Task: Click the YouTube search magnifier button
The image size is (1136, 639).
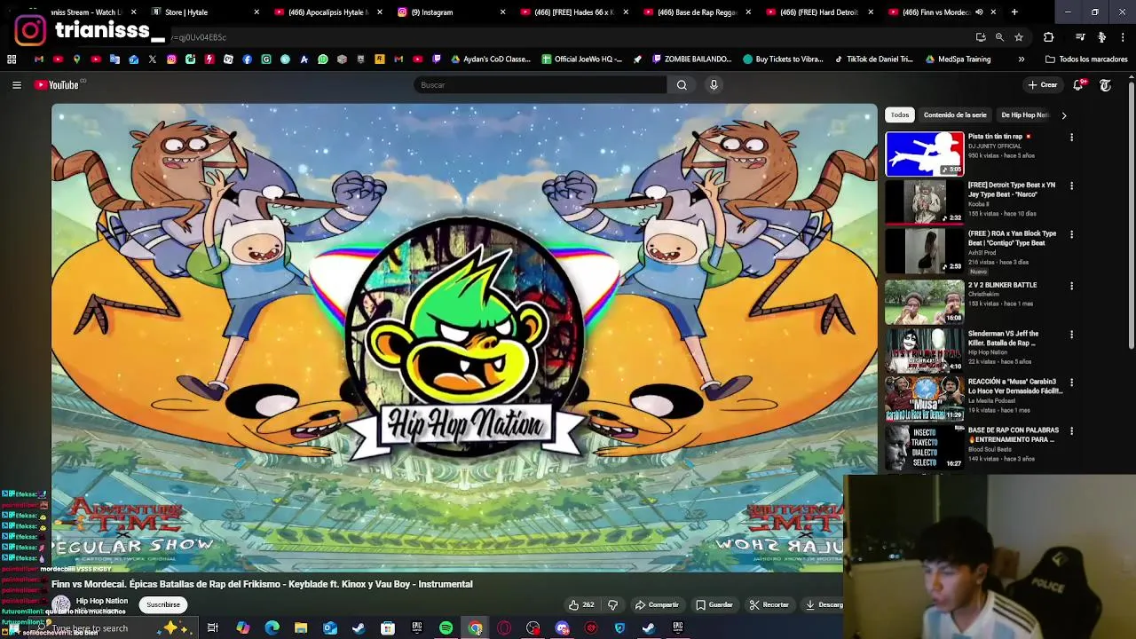Action: (682, 85)
